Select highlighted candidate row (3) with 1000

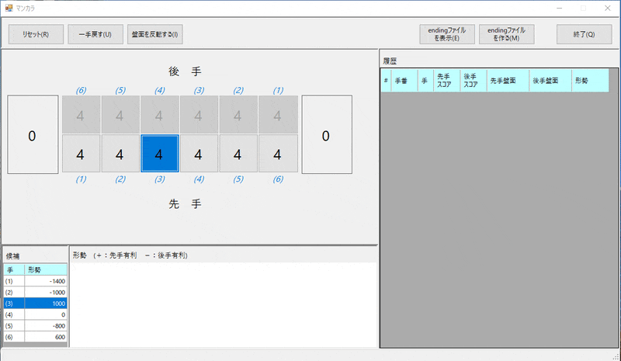click(36, 303)
